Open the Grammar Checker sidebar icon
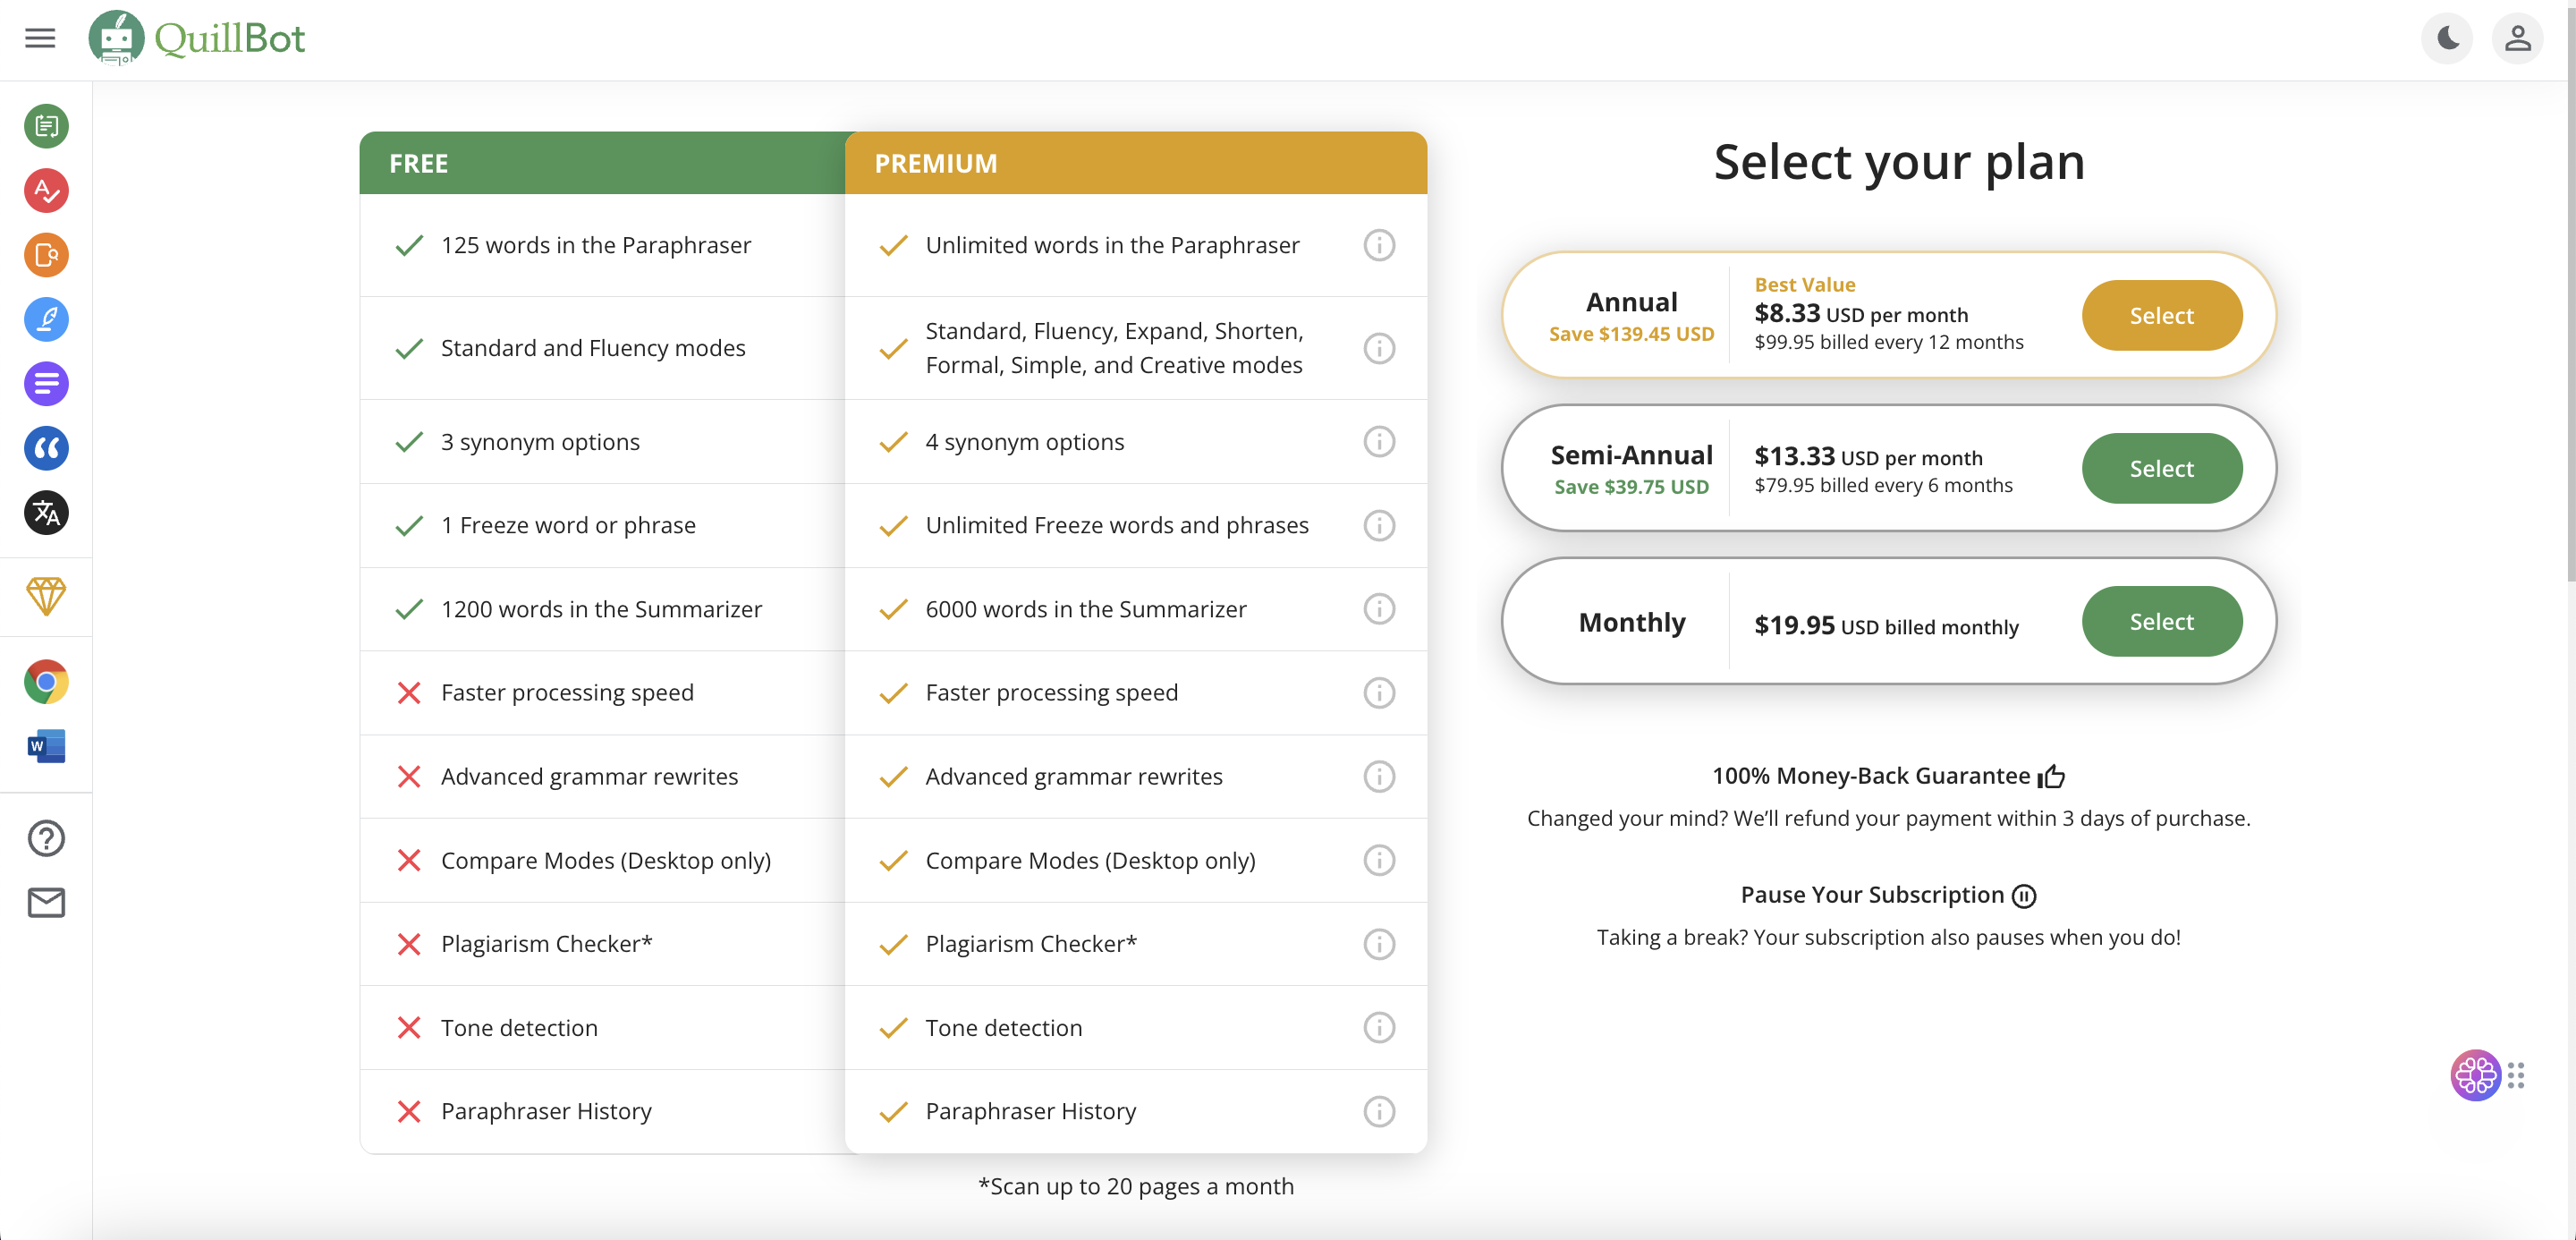 (x=46, y=190)
